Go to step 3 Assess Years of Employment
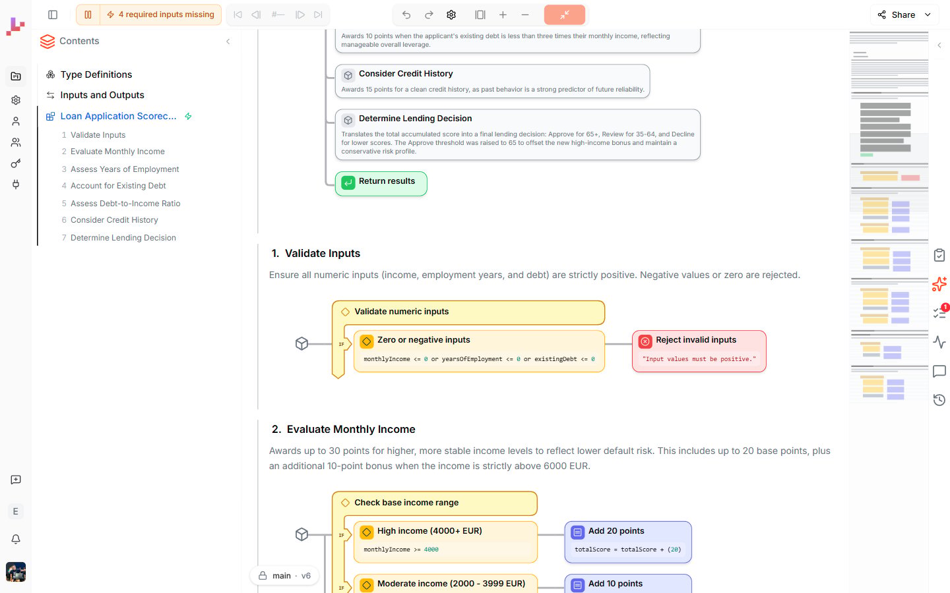950x593 pixels. coord(125,169)
